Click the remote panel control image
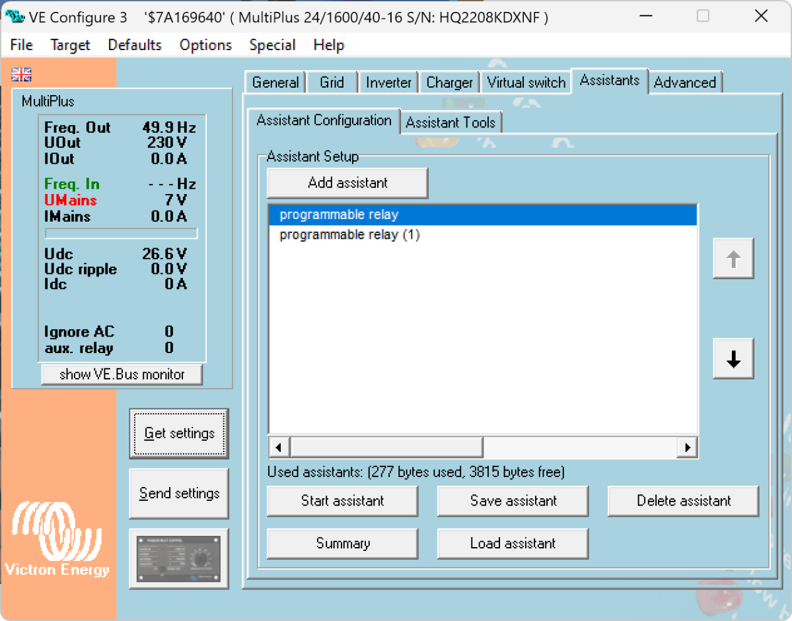Image resolution: width=792 pixels, height=621 pixels. (x=178, y=558)
